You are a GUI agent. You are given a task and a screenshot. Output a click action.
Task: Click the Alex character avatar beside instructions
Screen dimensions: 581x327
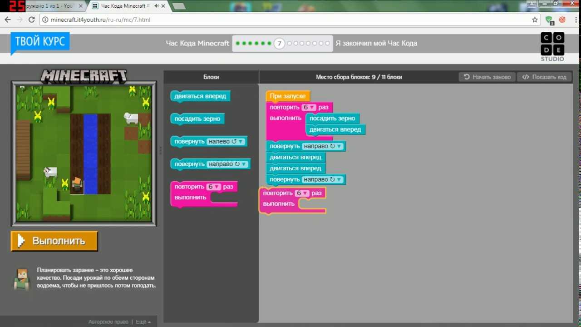point(21,278)
